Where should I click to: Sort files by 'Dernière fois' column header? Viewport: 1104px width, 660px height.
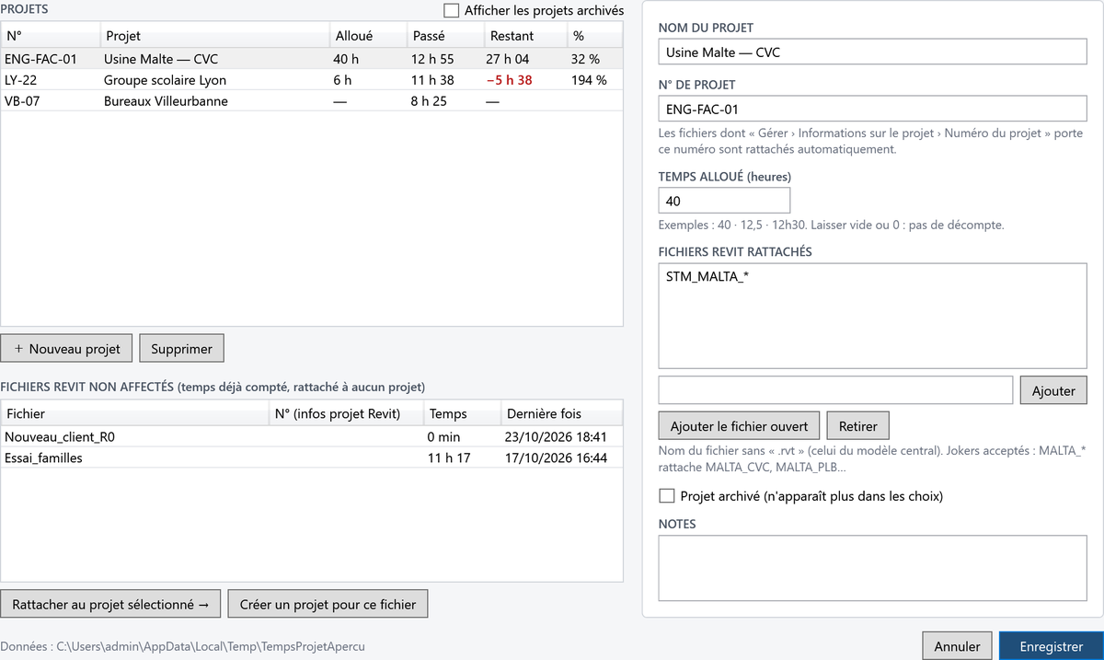[x=561, y=413]
